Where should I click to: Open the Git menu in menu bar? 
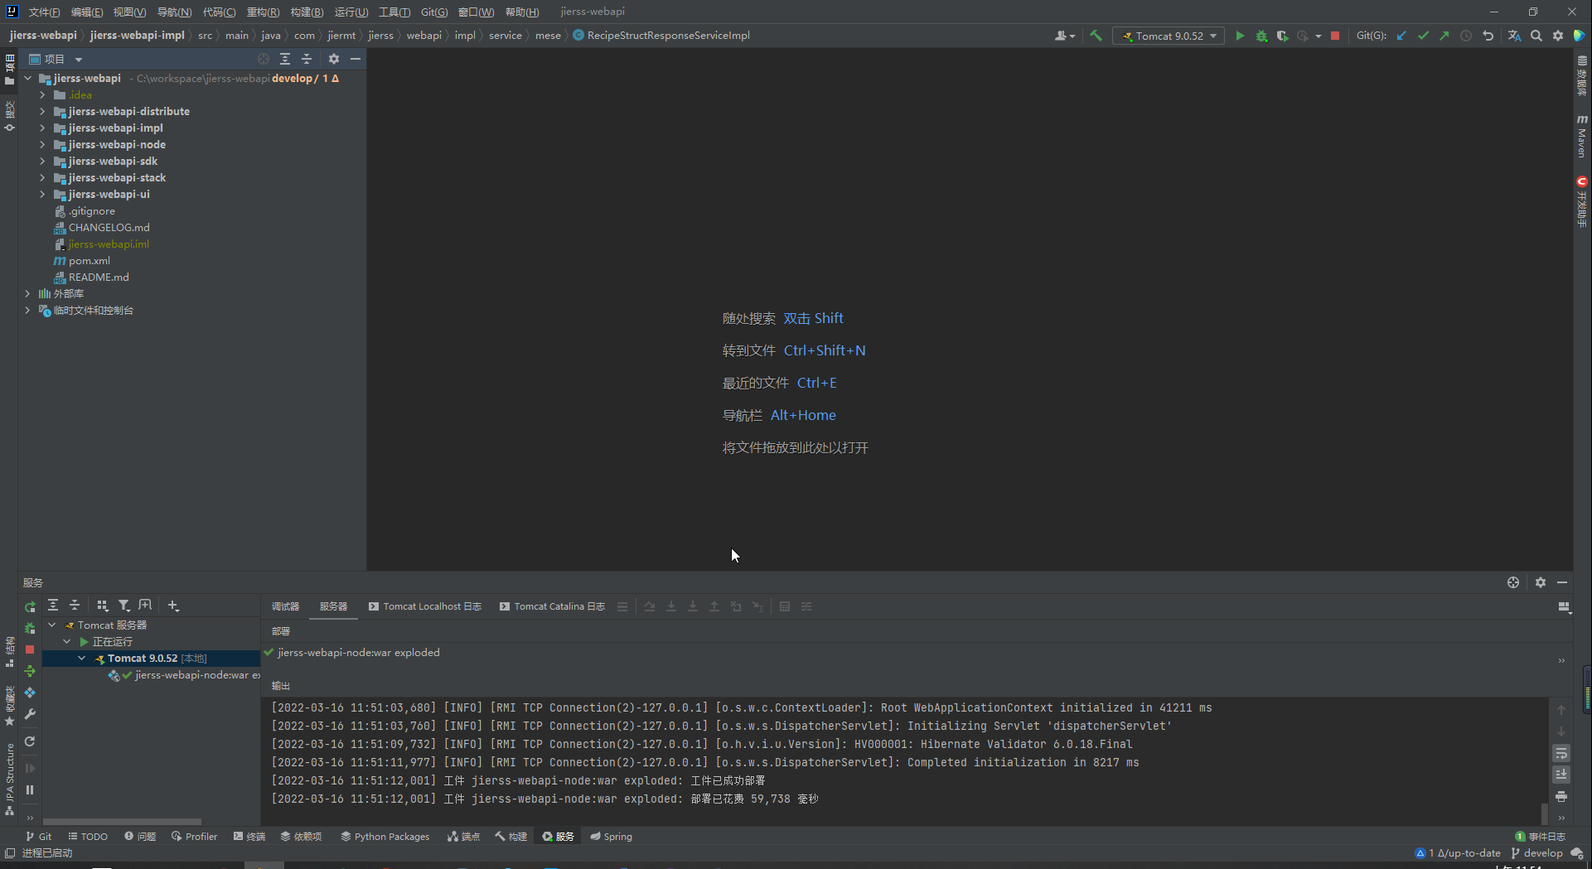point(434,12)
